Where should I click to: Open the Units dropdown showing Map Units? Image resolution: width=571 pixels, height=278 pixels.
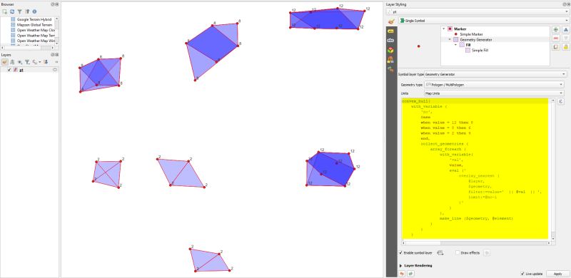[494, 93]
